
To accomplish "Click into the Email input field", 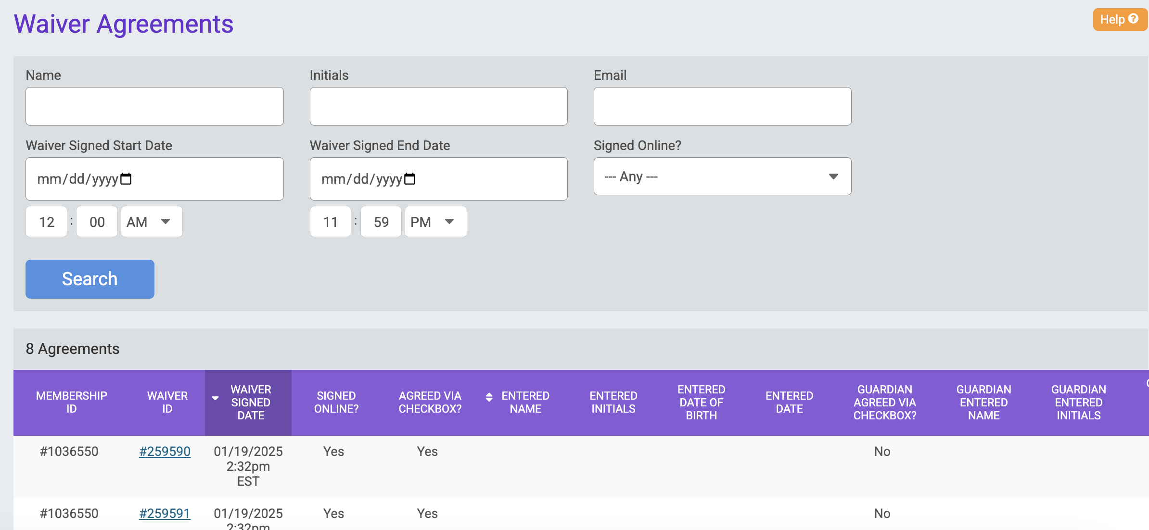I will [x=722, y=106].
